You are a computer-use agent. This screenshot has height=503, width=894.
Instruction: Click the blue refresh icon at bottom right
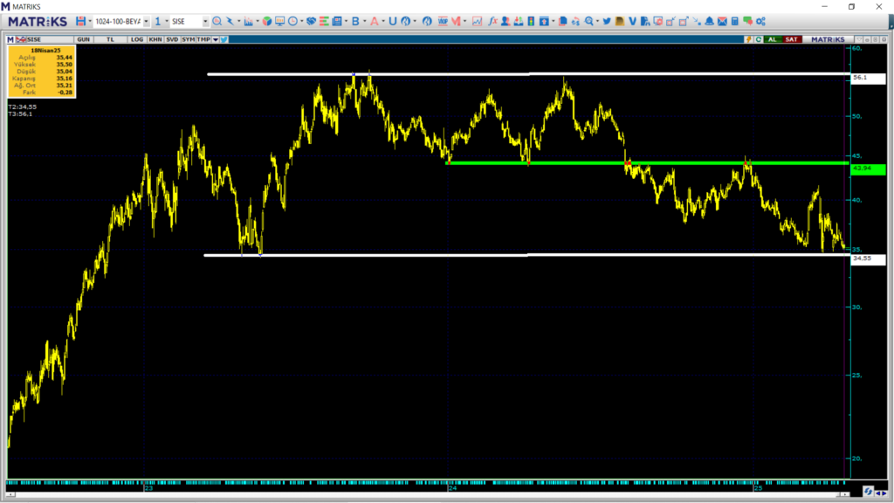click(x=868, y=492)
